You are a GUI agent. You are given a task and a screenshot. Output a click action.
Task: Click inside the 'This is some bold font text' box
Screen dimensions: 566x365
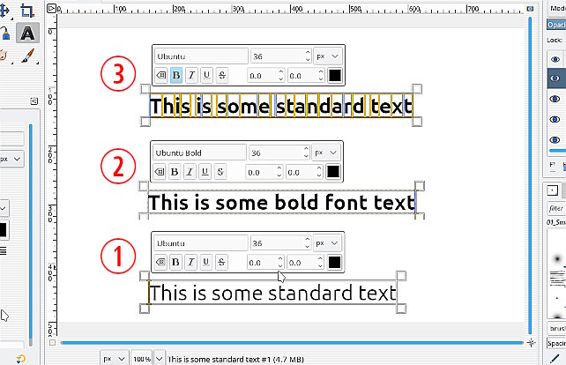pos(281,202)
